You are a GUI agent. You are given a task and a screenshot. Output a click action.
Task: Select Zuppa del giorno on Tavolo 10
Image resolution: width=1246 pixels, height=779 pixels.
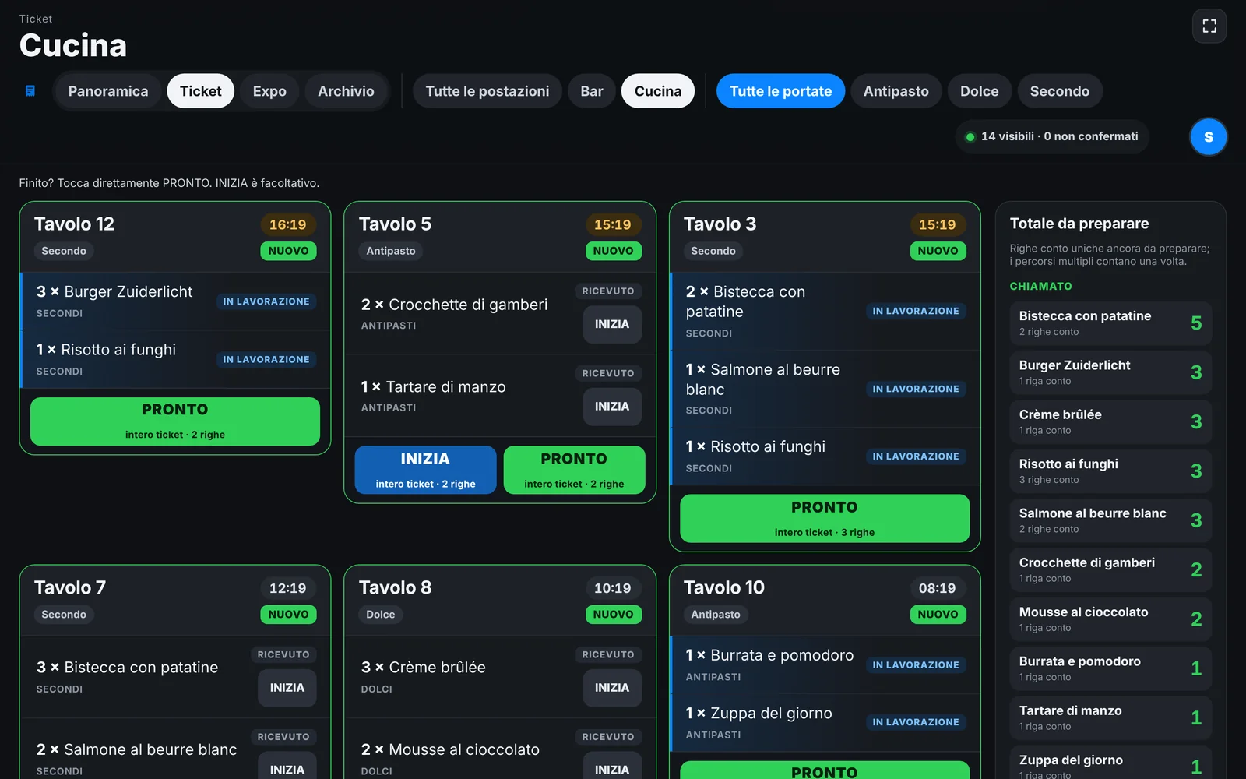[825, 723]
